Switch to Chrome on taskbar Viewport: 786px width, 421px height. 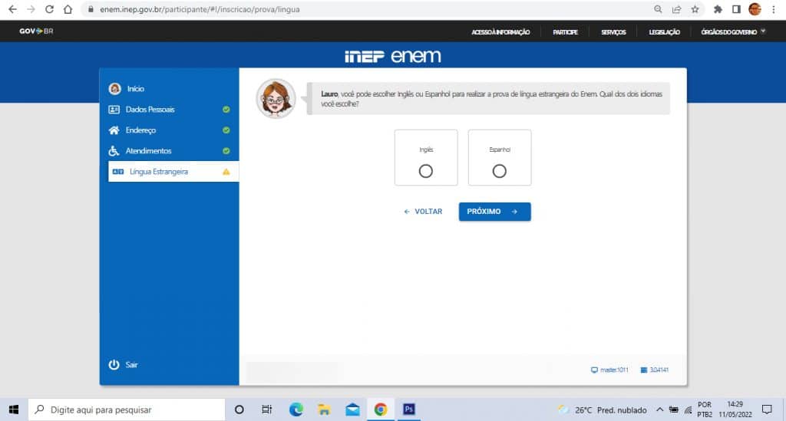coord(381,409)
